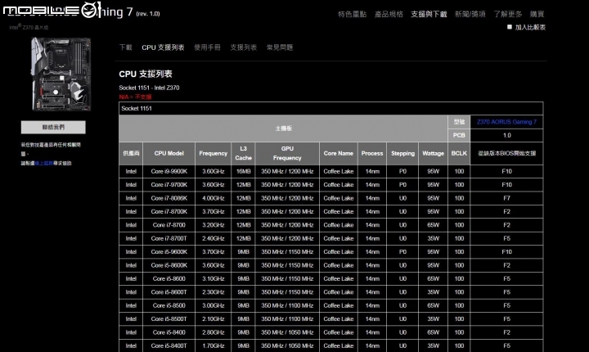The width and height of the screenshot is (589, 352).
Task: Select 支援與下載 in the top navigation
Action: 429,14
